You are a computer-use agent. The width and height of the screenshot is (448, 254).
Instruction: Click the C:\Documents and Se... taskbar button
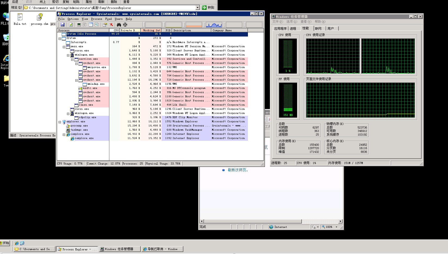[34, 249]
